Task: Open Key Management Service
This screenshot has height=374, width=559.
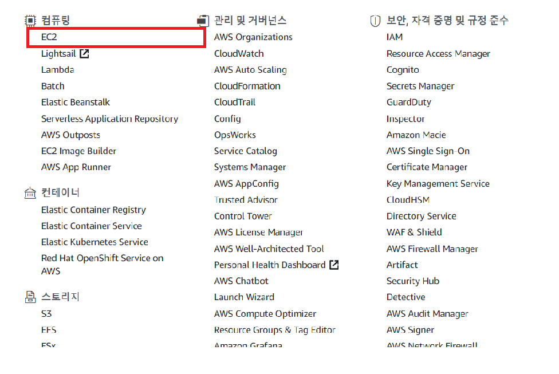Action: pyautogui.click(x=438, y=184)
